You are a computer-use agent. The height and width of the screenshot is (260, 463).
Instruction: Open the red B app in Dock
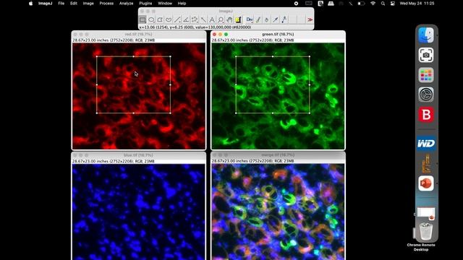(426, 114)
